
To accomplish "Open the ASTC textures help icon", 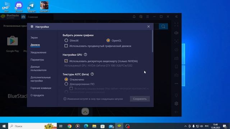I will pos(92,74).
